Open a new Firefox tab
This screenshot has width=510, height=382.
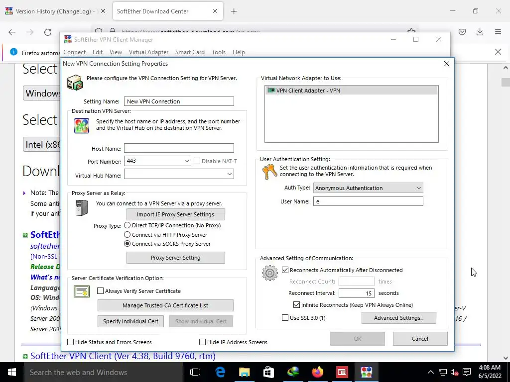coord(234,11)
